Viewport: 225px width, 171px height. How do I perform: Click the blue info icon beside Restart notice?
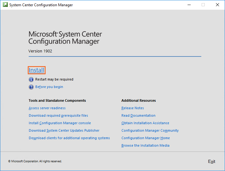[x=31, y=80]
